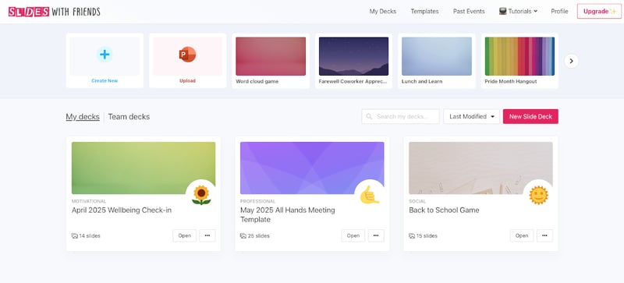
Task: Click title April 2025 Wellbeing Check-in
Action: (122, 210)
